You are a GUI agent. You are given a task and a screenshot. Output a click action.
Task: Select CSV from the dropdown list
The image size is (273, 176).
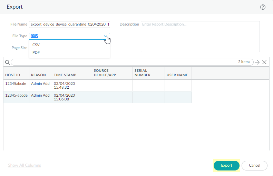point(36,45)
